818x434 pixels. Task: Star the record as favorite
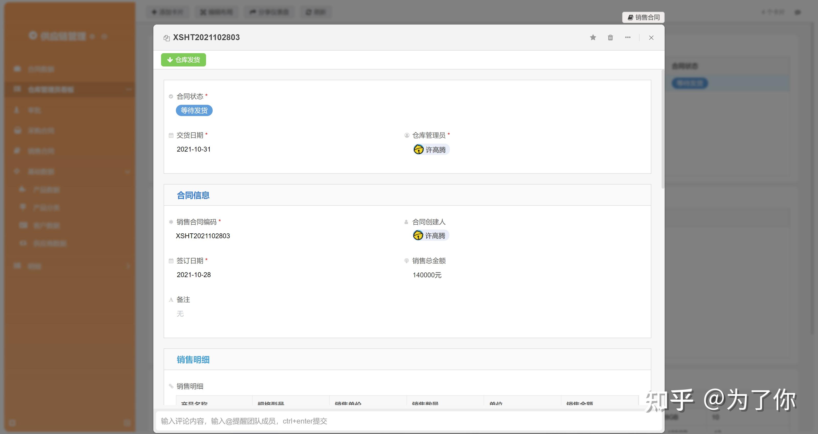coord(593,38)
